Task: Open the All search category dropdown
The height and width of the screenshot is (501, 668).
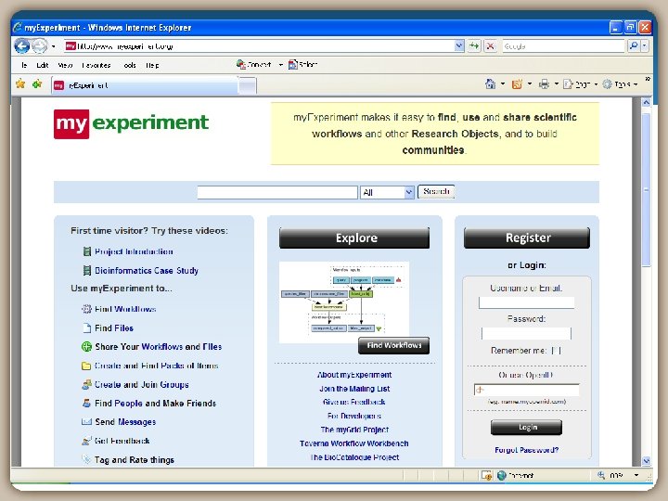Action: click(387, 192)
